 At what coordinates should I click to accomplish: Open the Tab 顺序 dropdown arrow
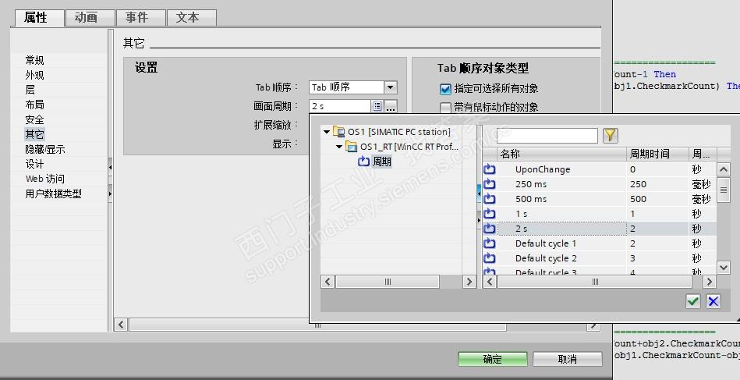pos(391,87)
